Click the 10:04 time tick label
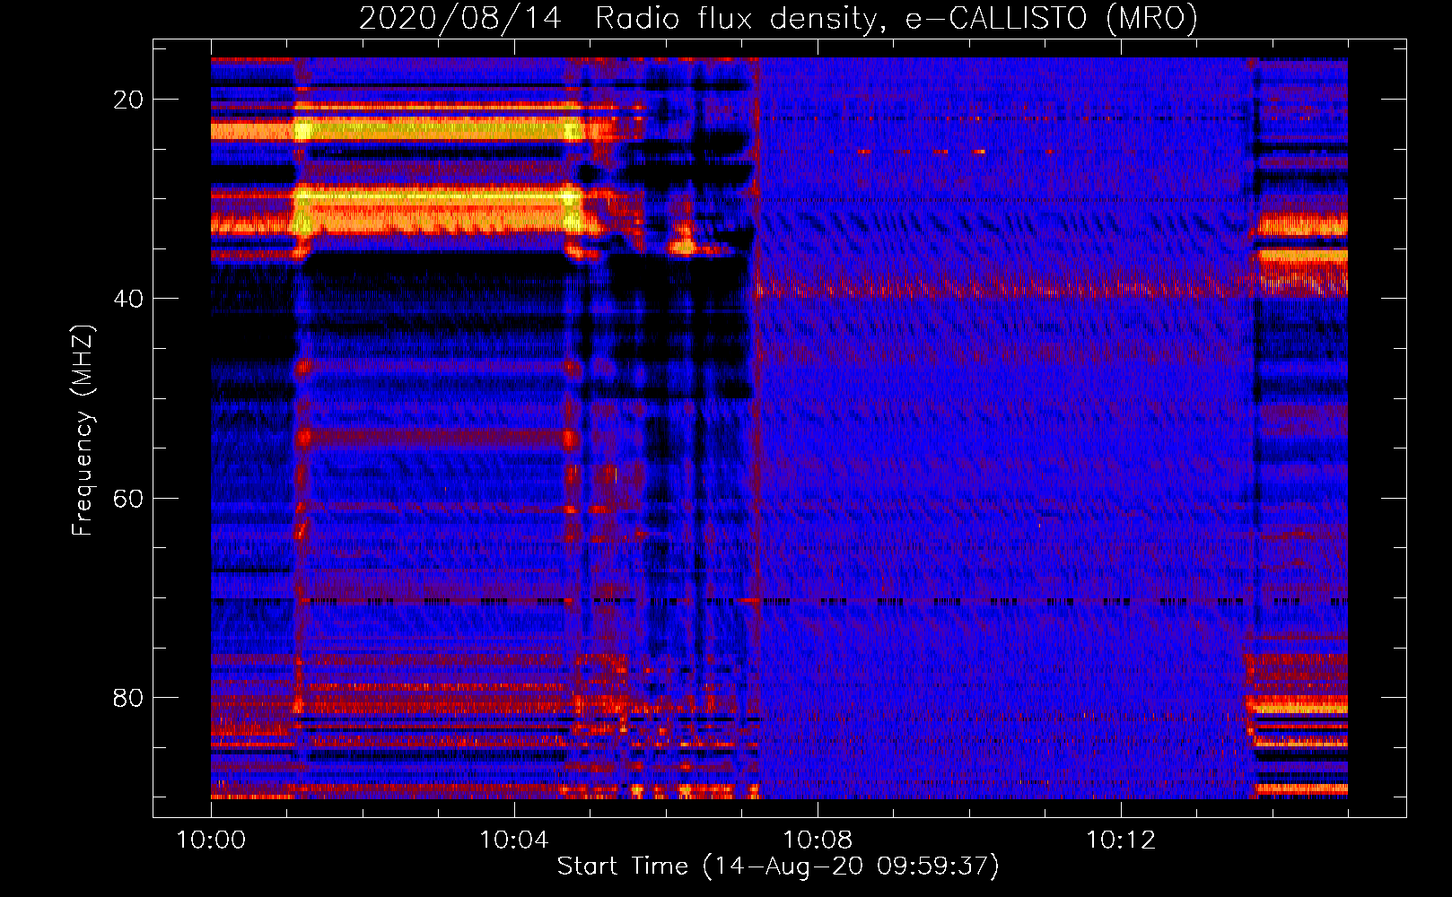The width and height of the screenshot is (1452, 897). [514, 840]
